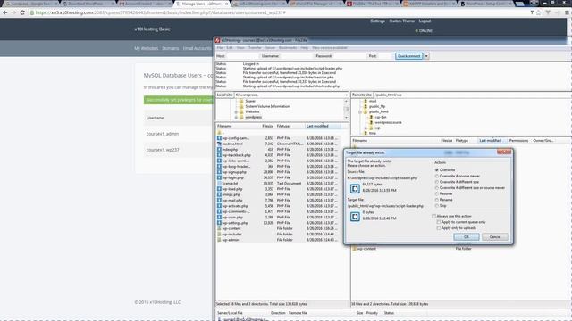Expand the wordpress folder in local tree
The image size is (572, 321).
coord(236,118)
